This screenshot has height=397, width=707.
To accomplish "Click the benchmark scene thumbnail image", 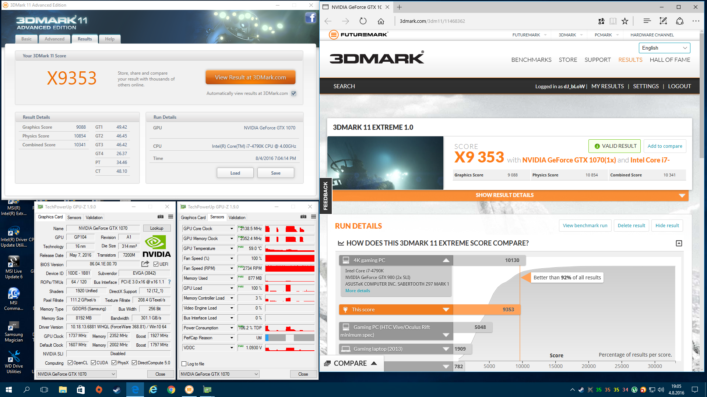I will [x=385, y=163].
